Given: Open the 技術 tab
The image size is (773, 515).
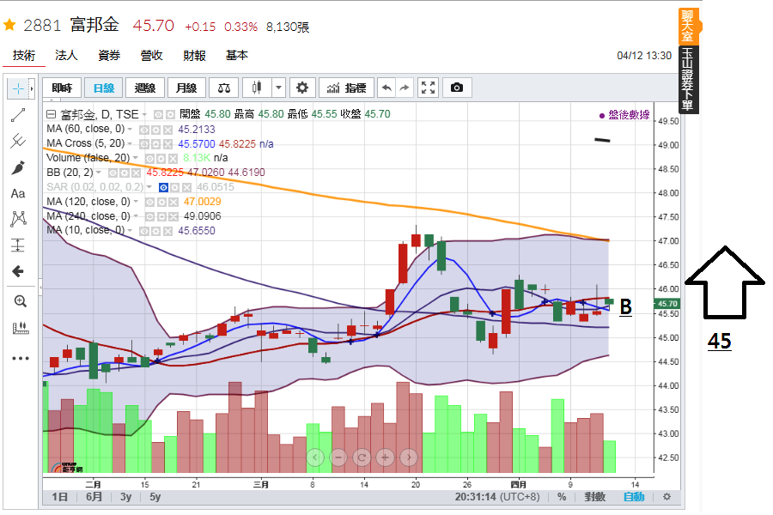Looking at the screenshot, I should [24, 56].
